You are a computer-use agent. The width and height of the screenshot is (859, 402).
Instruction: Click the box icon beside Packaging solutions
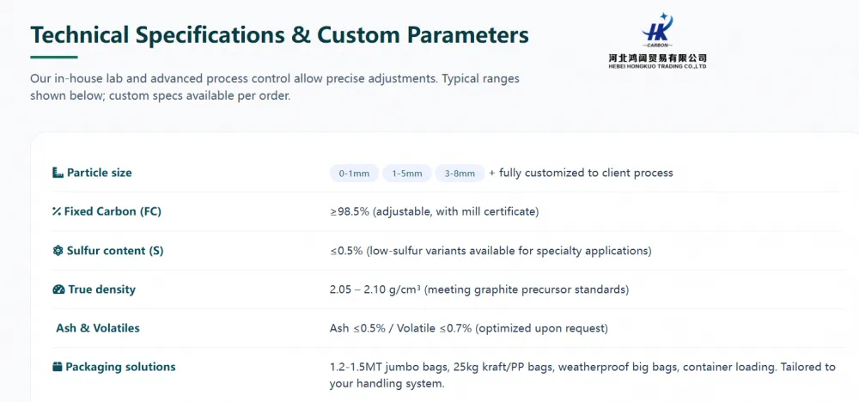(58, 367)
